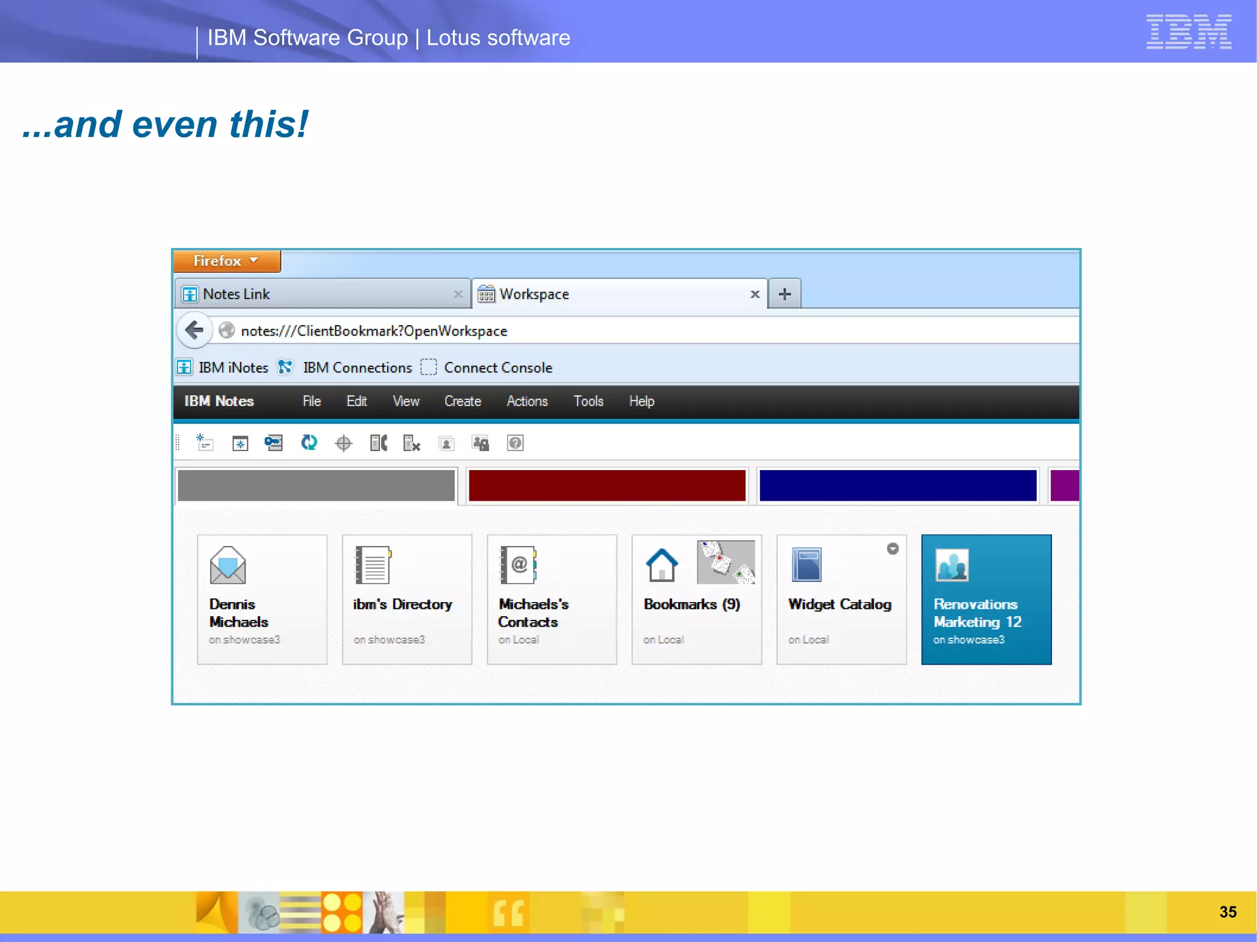Screen dimensions: 1257x942
Task: Click the Connect Console dashed box icon
Action: pyautogui.click(x=428, y=367)
